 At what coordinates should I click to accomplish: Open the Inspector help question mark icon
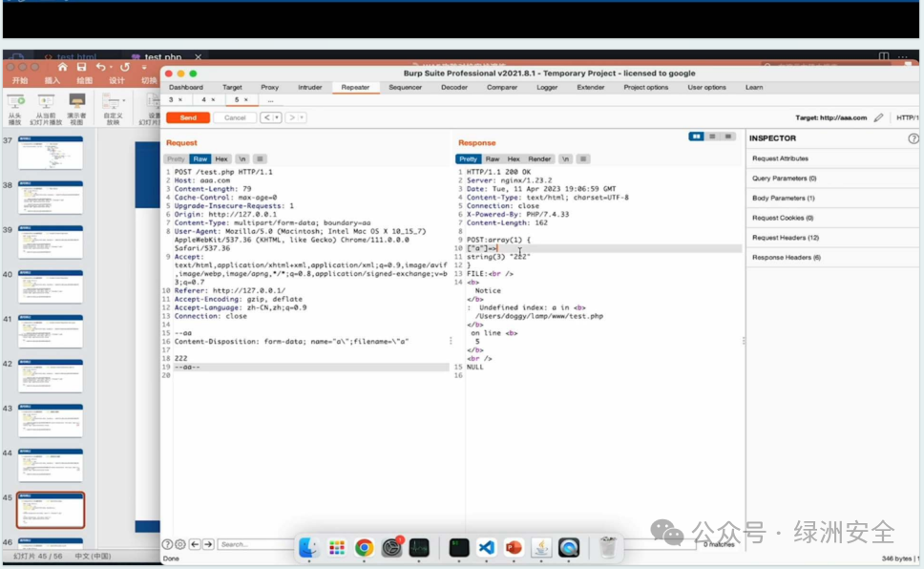pos(913,138)
